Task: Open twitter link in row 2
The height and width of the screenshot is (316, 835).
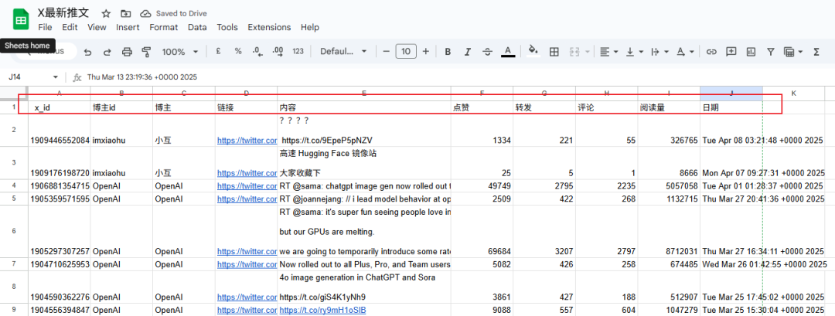Action: click(x=247, y=141)
